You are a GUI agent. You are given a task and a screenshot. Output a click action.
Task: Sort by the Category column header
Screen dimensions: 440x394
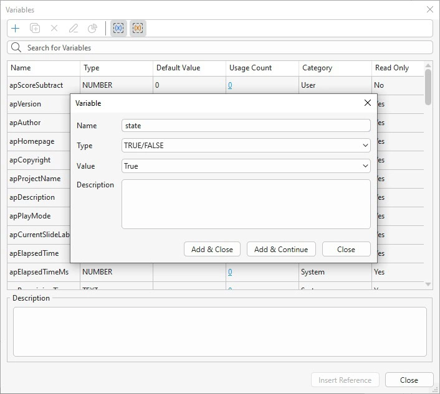click(317, 68)
